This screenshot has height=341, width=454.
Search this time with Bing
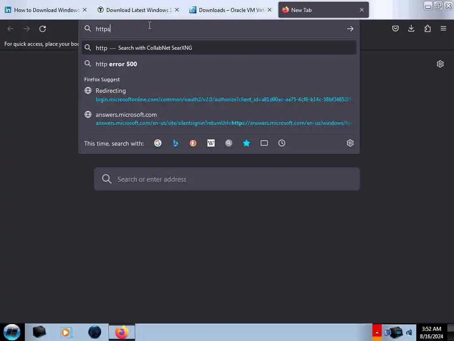(176, 143)
